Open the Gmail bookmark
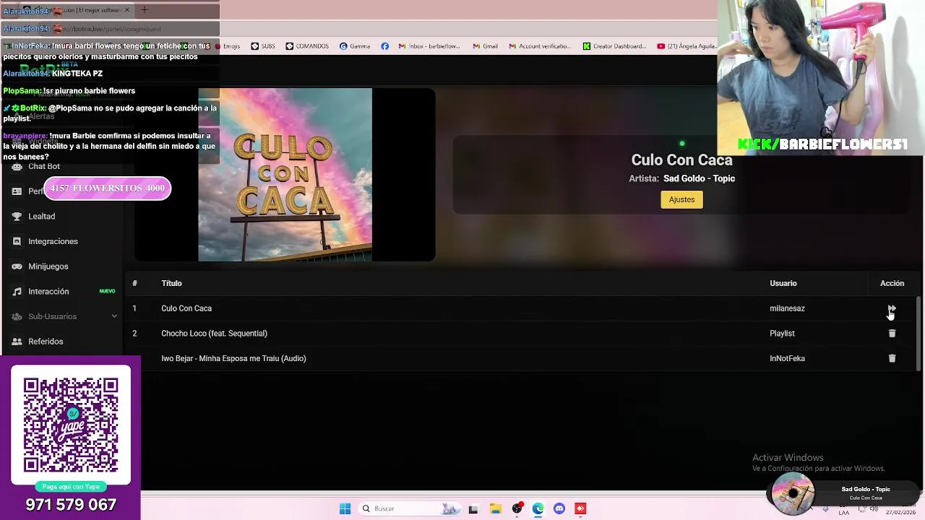 point(484,46)
